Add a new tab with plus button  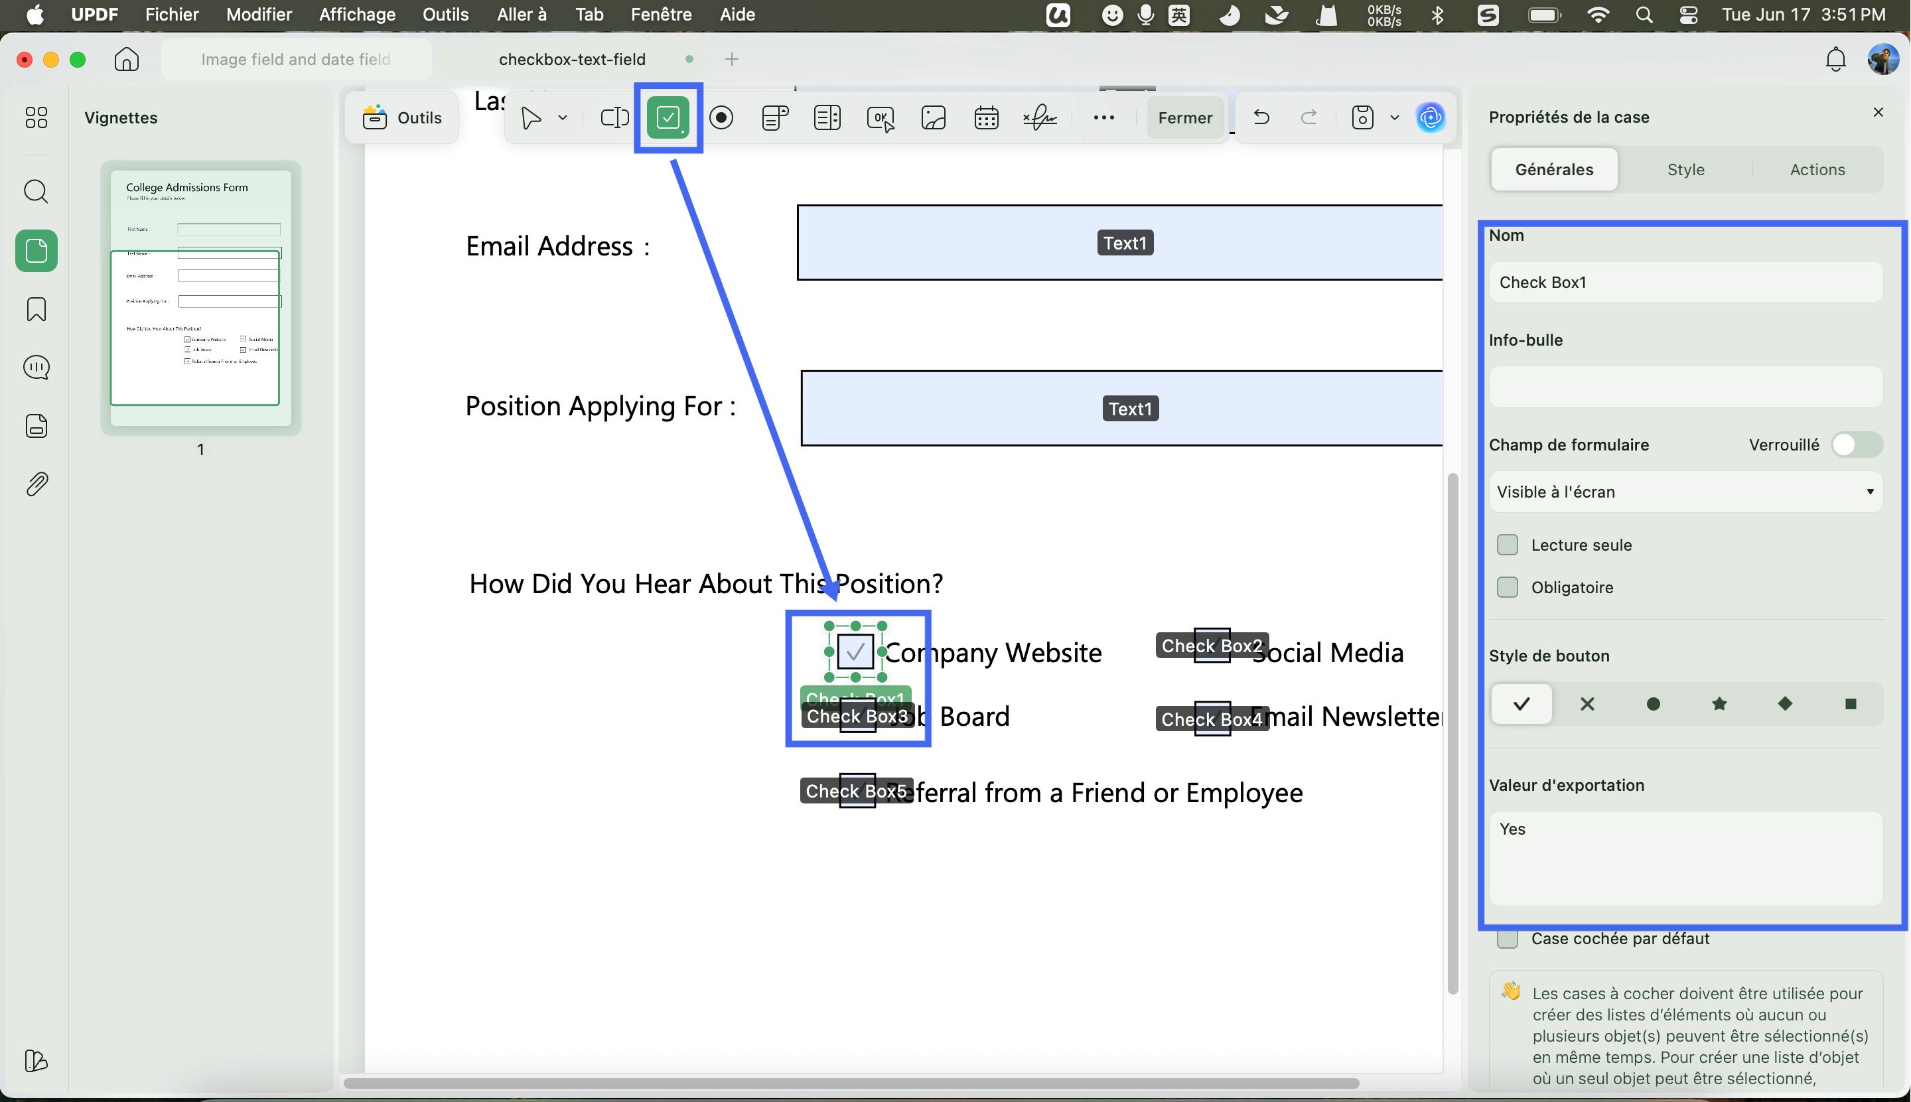[731, 59]
